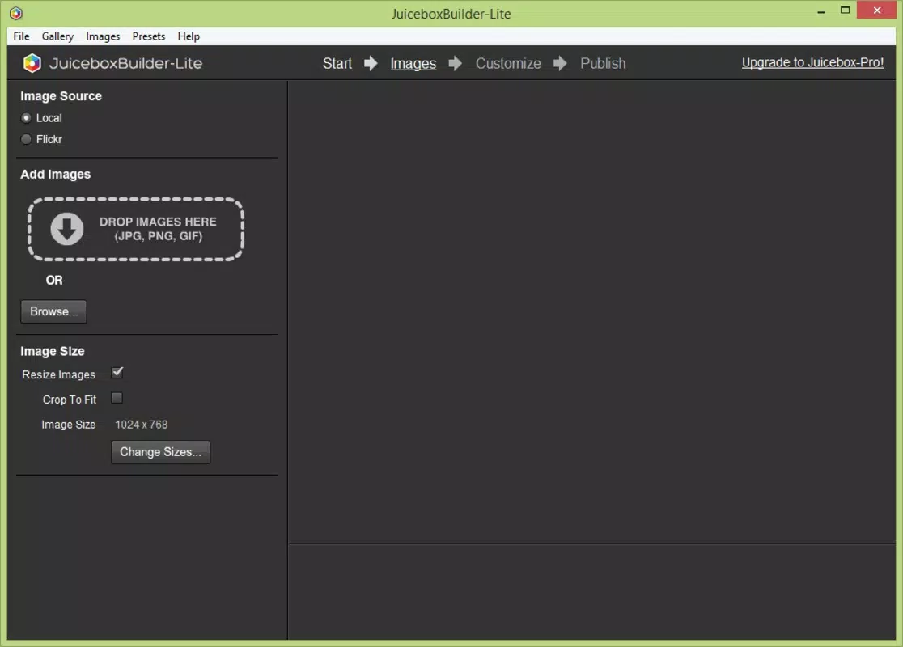
Task: Minimize the JuiceboxBuilder-Lite window
Action: [x=820, y=11]
